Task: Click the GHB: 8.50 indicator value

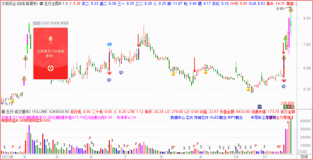Action: point(238,3)
